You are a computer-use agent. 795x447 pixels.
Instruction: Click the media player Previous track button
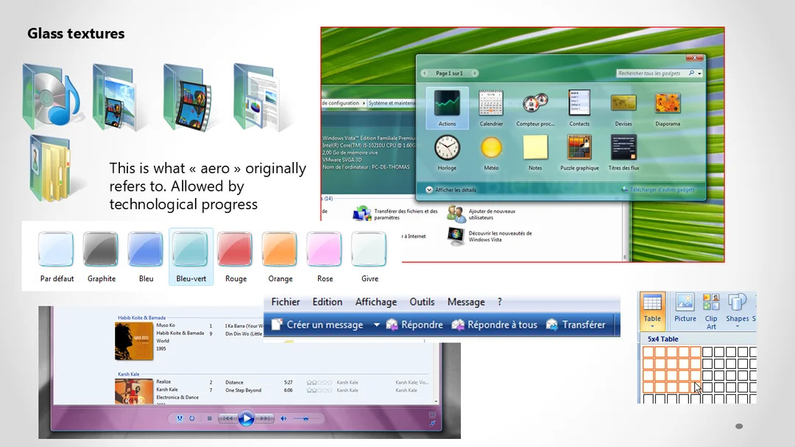227,418
